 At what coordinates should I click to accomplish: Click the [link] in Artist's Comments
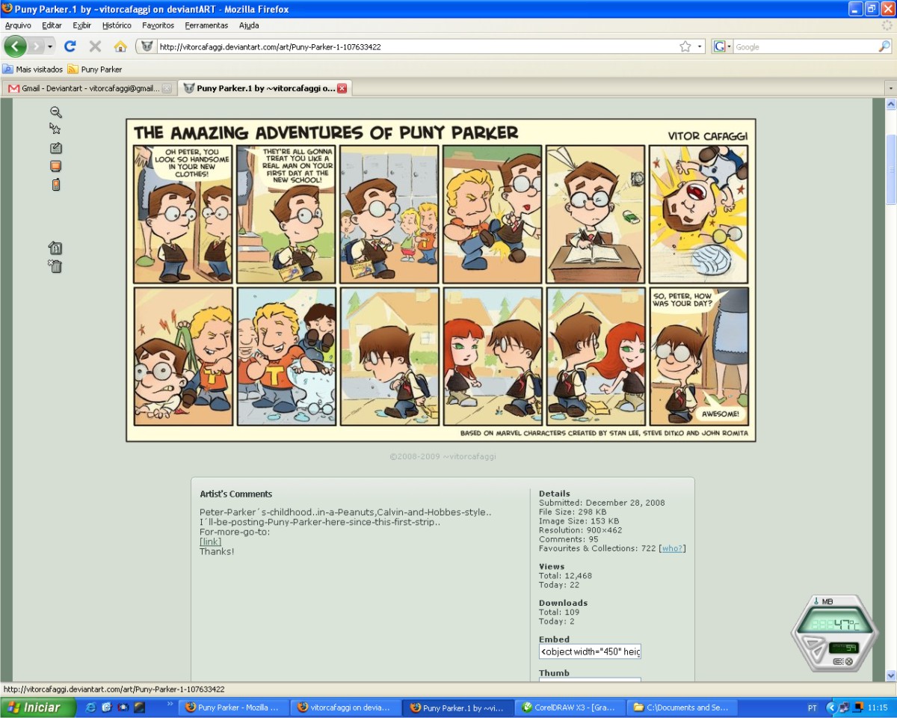tap(210, 541)
